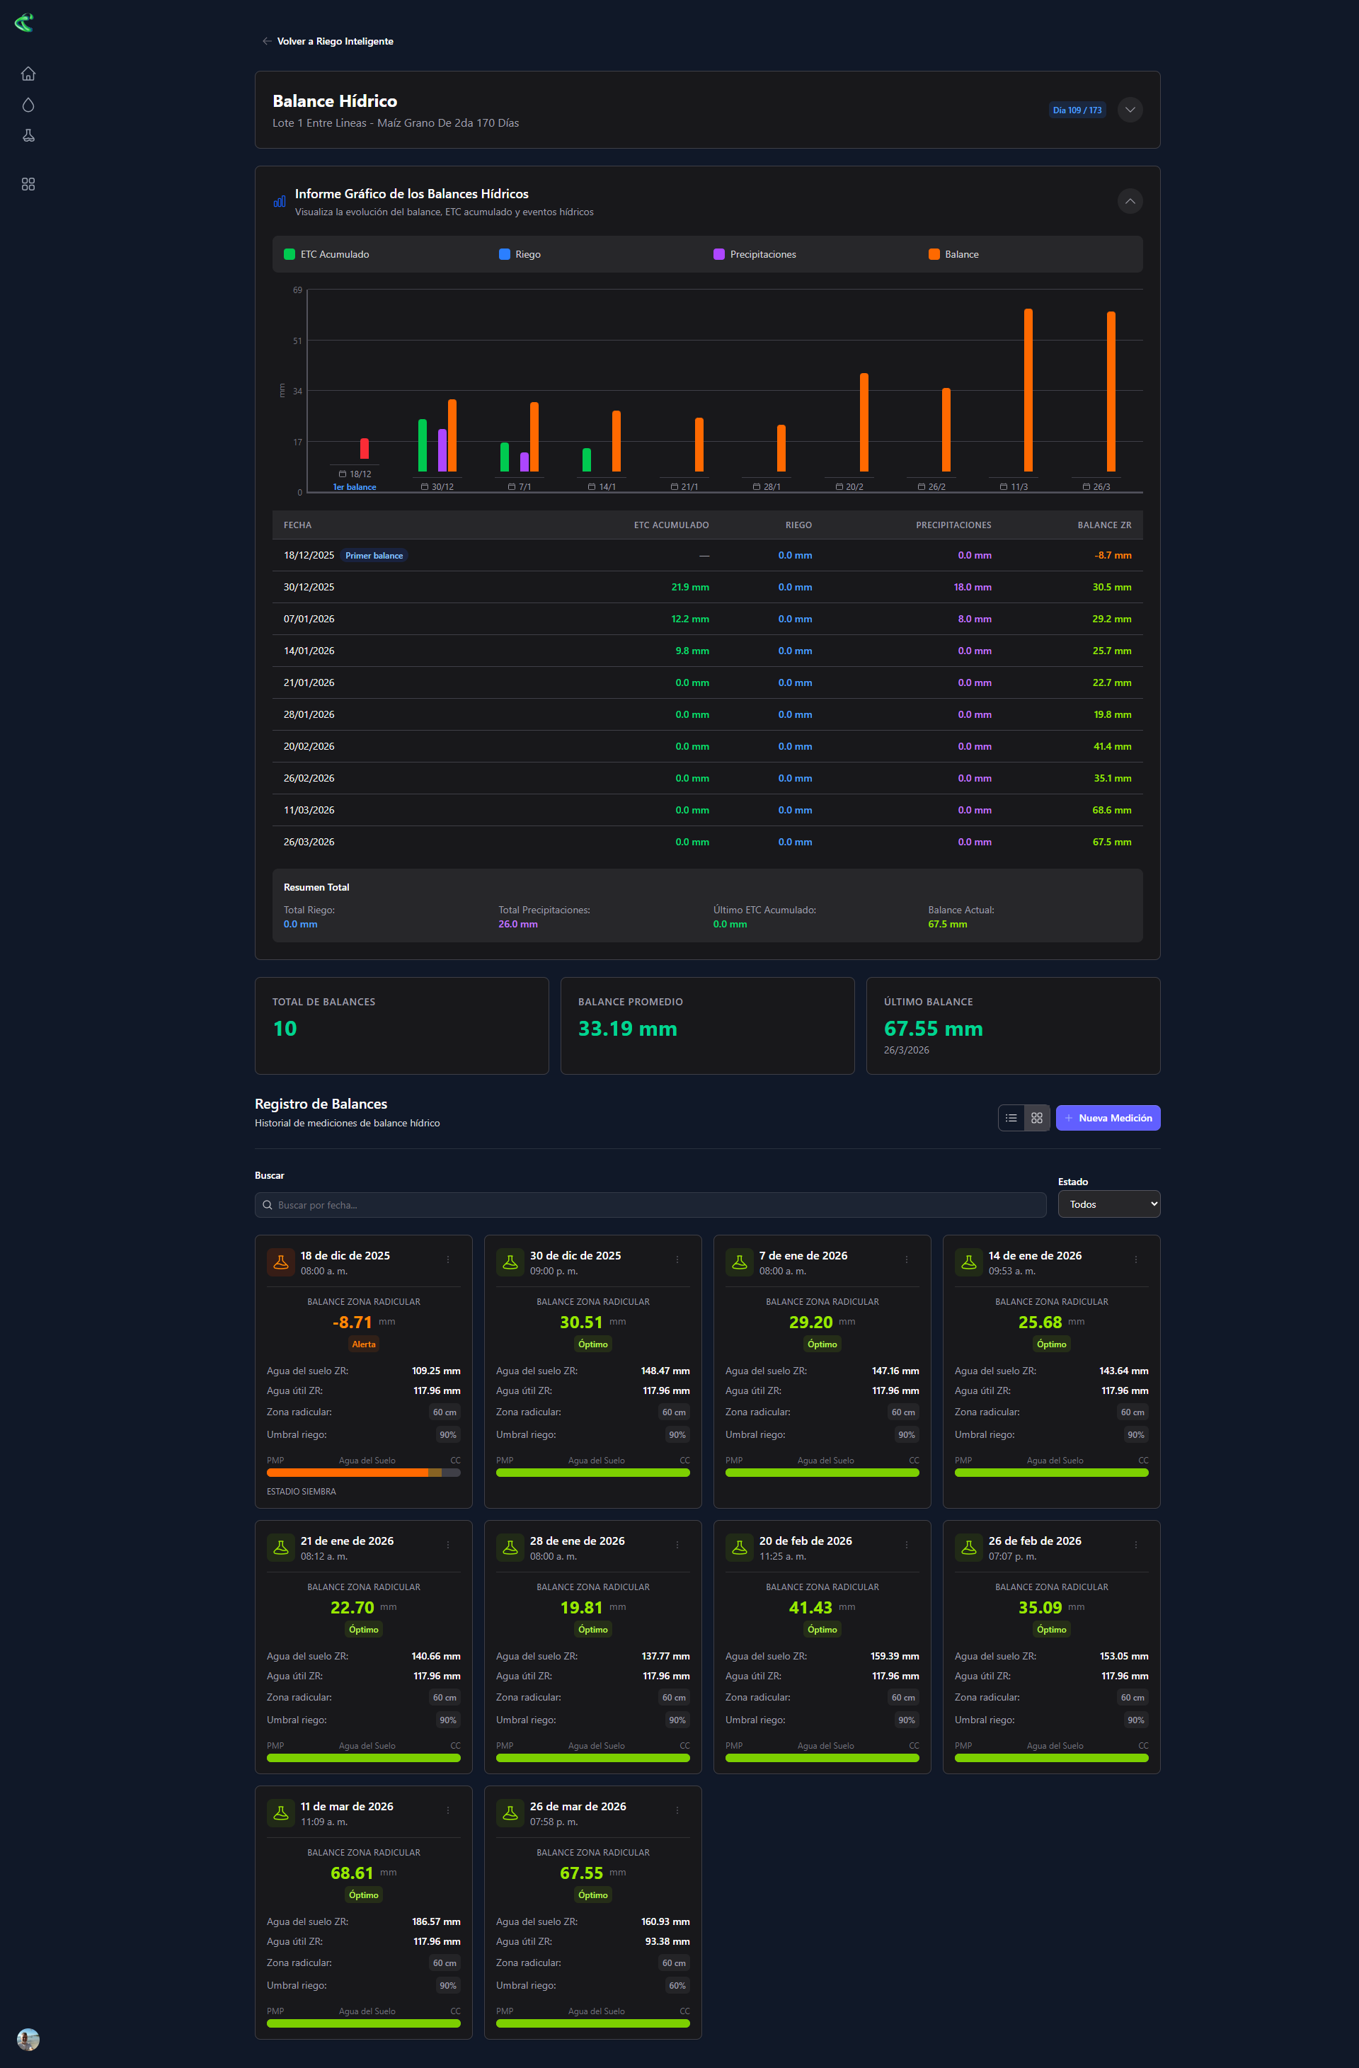Open the home icon in sidebar
The image size is (1359, 2068).
[28, 74]
